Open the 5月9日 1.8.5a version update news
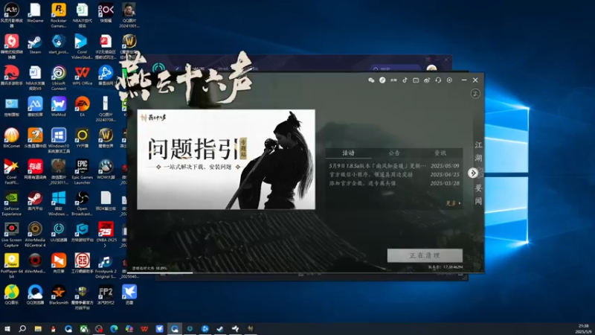Viewport: 595px width, 335px height. [394, 165]
